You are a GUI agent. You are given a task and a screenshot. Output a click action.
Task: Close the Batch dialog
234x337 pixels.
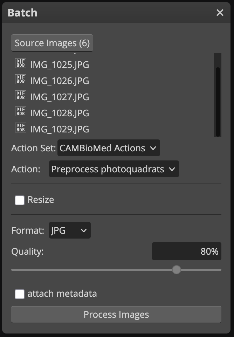pyautogui.click(x=220, y=13)
